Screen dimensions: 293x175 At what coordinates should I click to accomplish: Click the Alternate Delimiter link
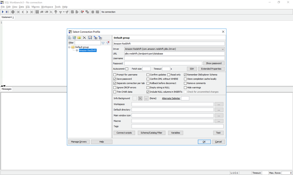pos(171,98)
